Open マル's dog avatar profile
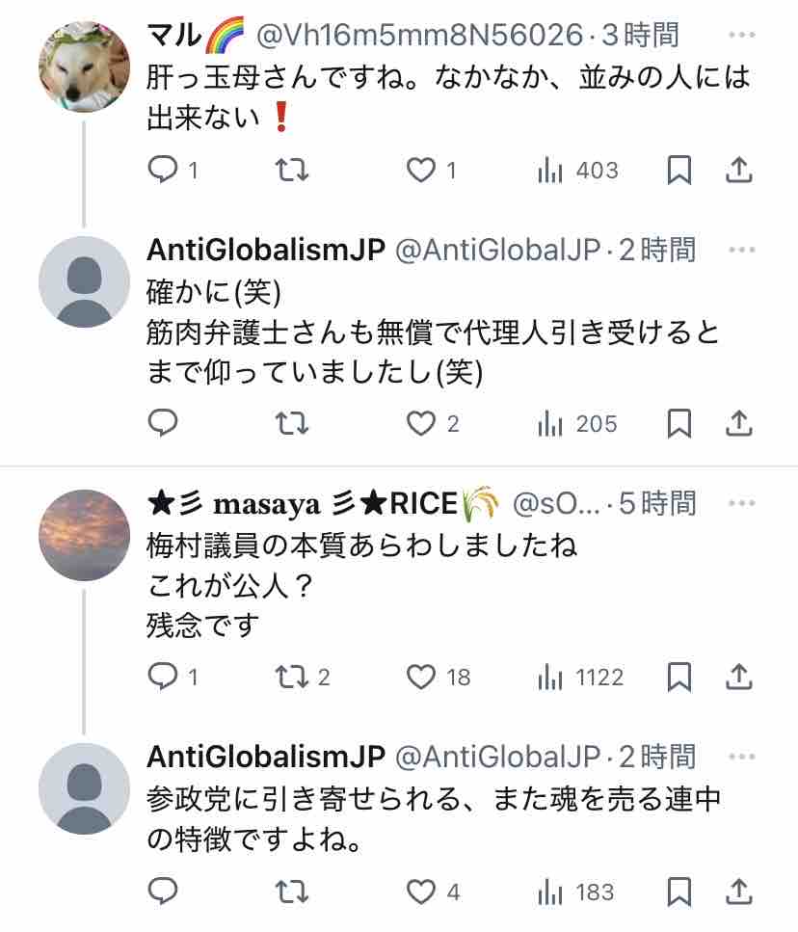Image resolution: width=798 pixels, height=932 pixels. 85,67
